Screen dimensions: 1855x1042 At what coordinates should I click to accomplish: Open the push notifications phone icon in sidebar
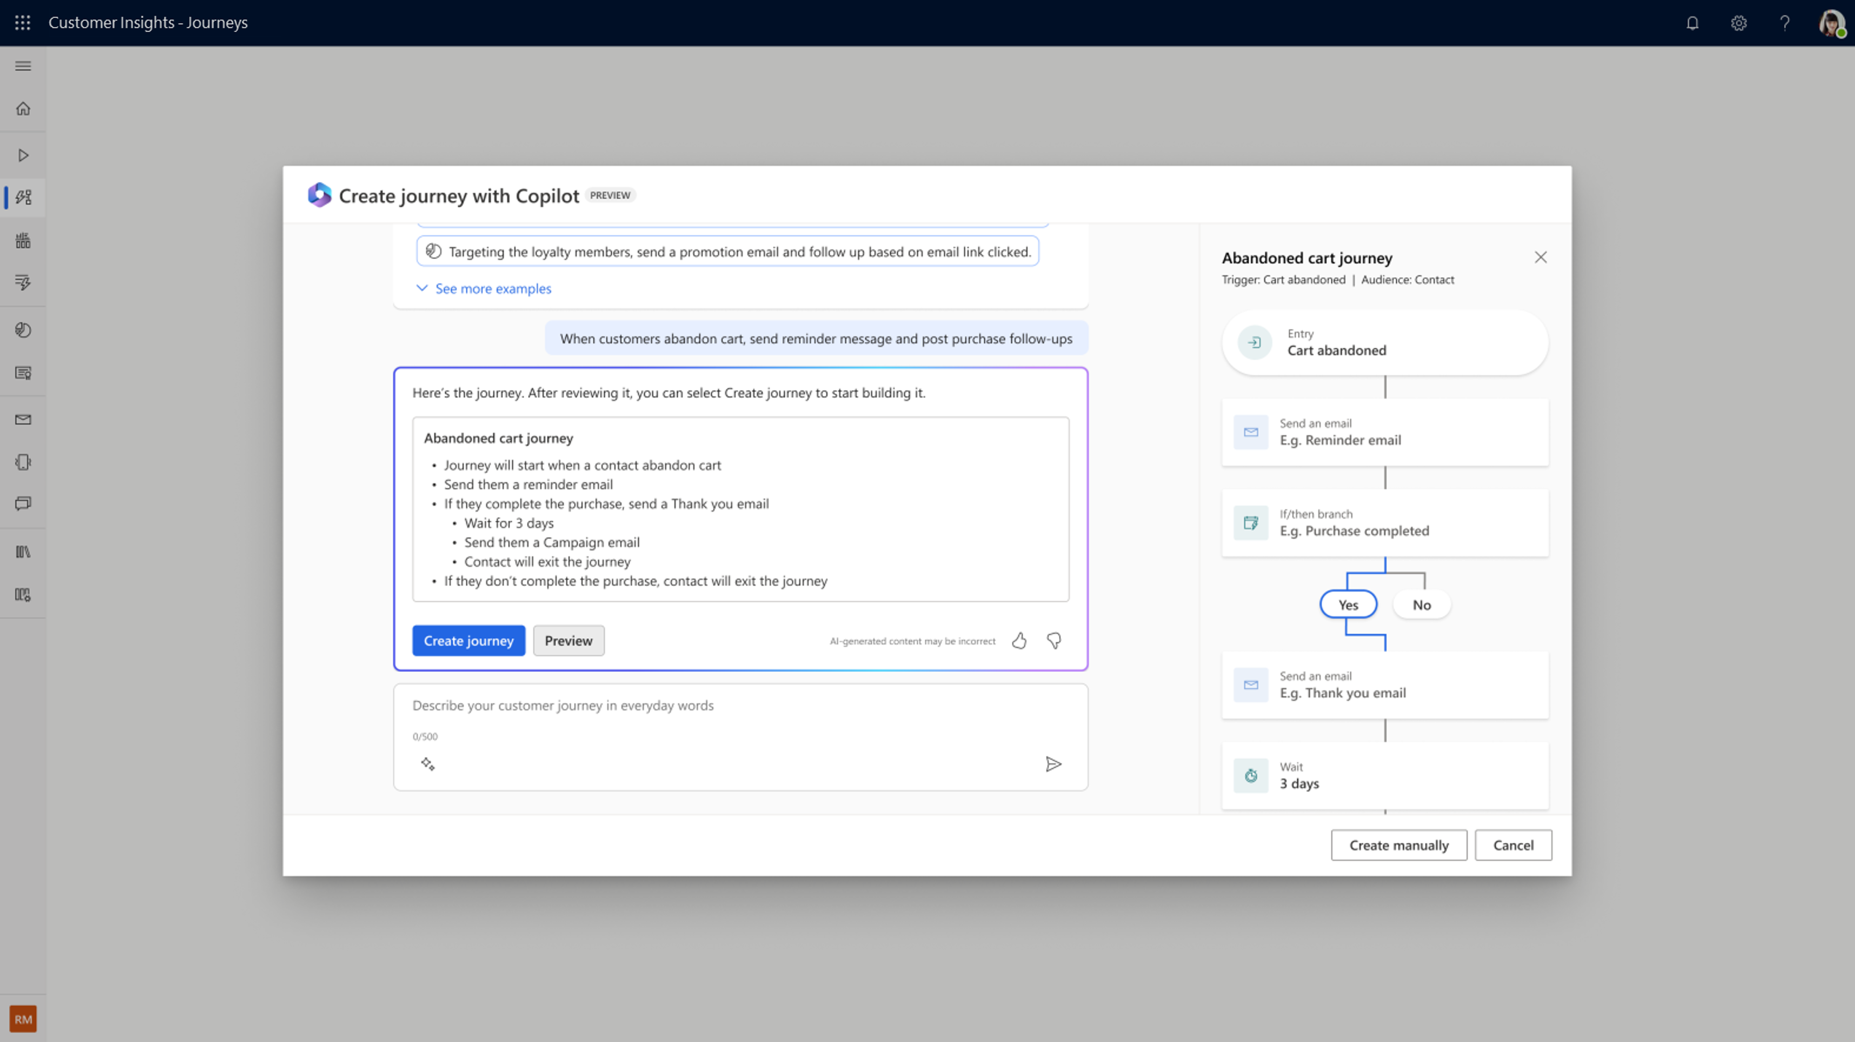click(x=22, y=461)
